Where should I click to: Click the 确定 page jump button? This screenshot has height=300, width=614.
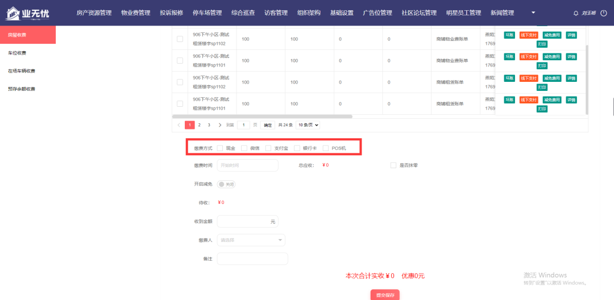267,125
